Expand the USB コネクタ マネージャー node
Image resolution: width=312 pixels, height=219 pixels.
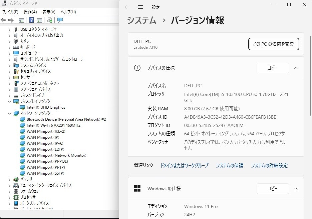[9, 30]
